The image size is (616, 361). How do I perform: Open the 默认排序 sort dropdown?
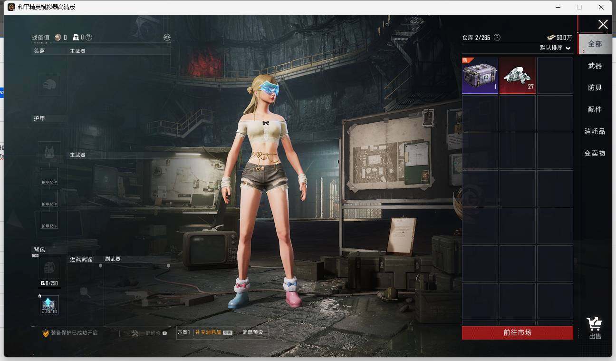pyautogui.click(x=555, y=48)
